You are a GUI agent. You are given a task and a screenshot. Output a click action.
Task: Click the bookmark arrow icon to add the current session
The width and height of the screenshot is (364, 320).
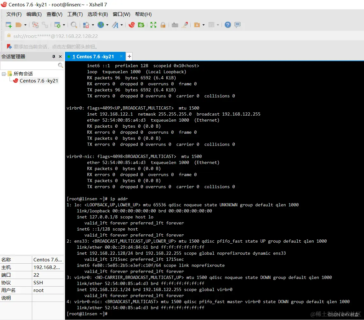[9, 46]
